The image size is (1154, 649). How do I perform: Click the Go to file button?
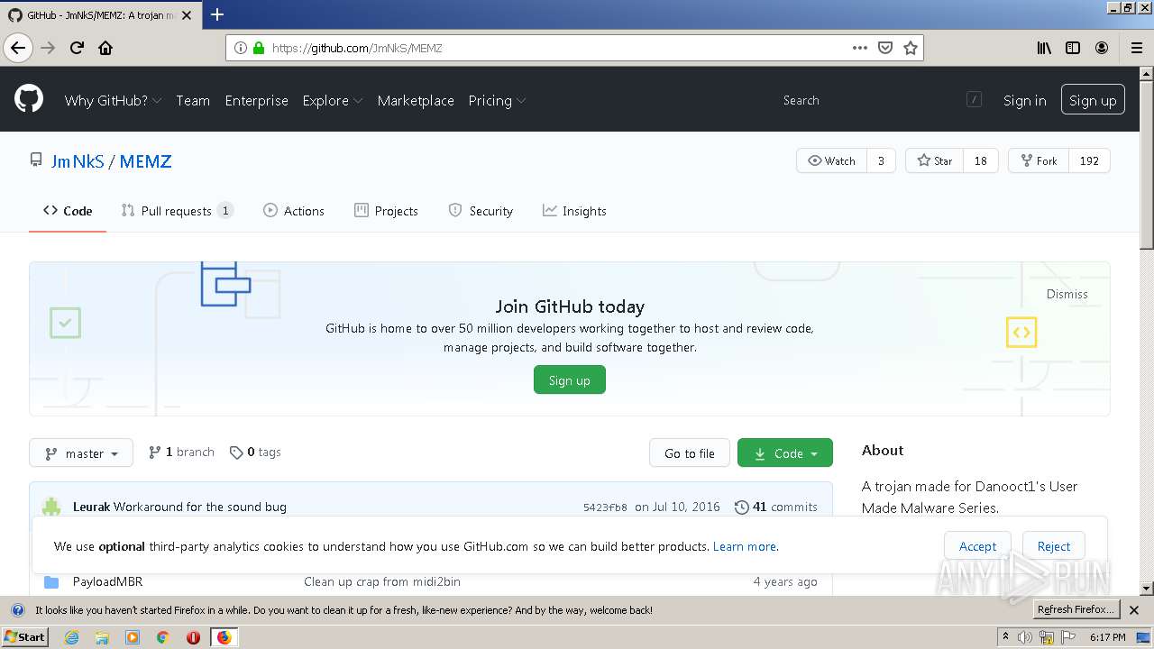690,452
